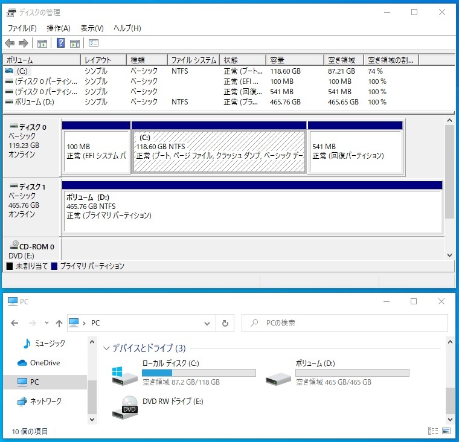The image size is (459, 442).
Task: Click the show/hide action pane toolbar icon
Action: pos(75,43)
